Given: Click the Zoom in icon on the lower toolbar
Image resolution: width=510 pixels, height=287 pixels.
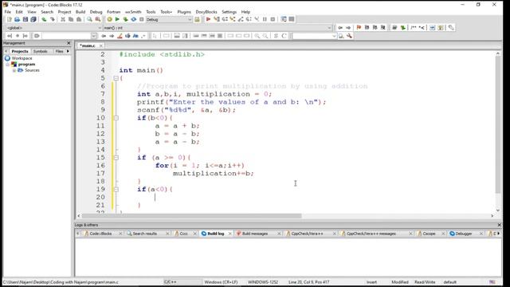Looking at the screenshot, I should (x=257, y=36).
